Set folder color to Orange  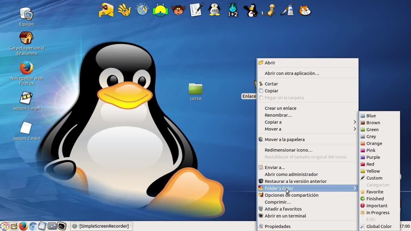point(379,143)
